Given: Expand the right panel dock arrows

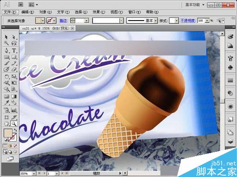Looking at the screenshot, I should (x=234, y=27).
